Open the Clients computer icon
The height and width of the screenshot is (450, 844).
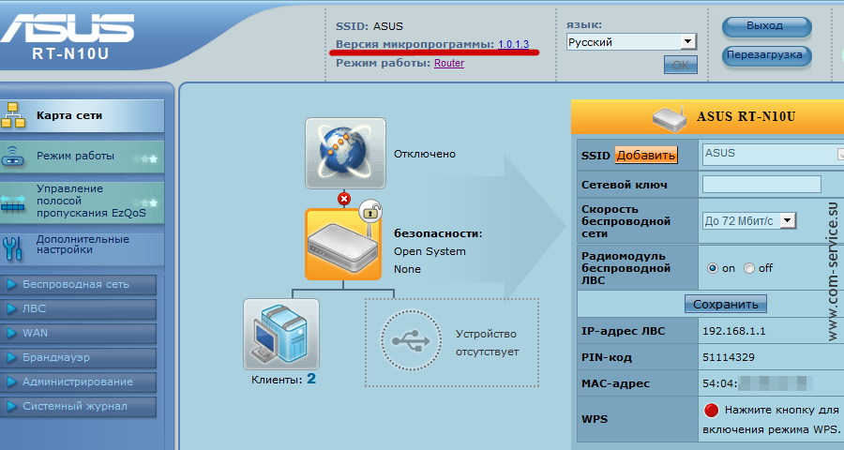(281, 335)
